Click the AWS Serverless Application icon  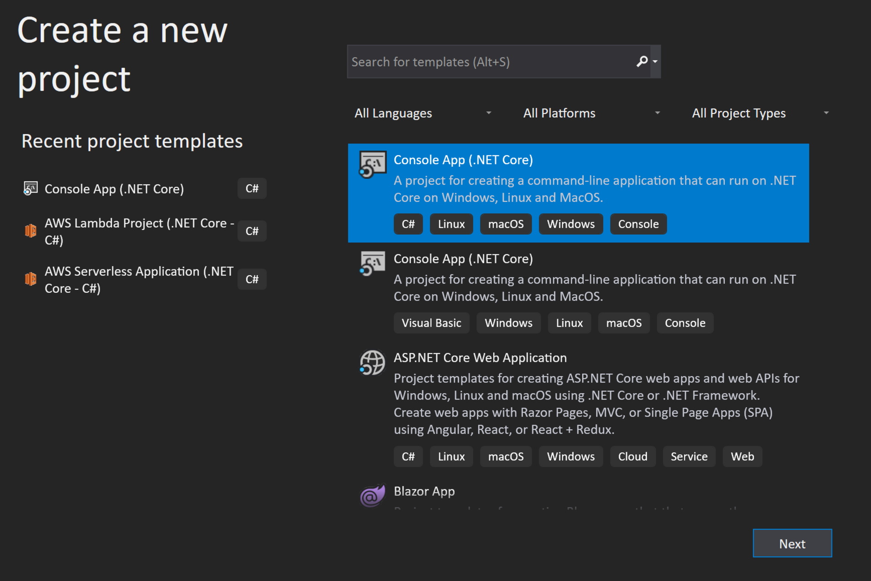(30, 279)
